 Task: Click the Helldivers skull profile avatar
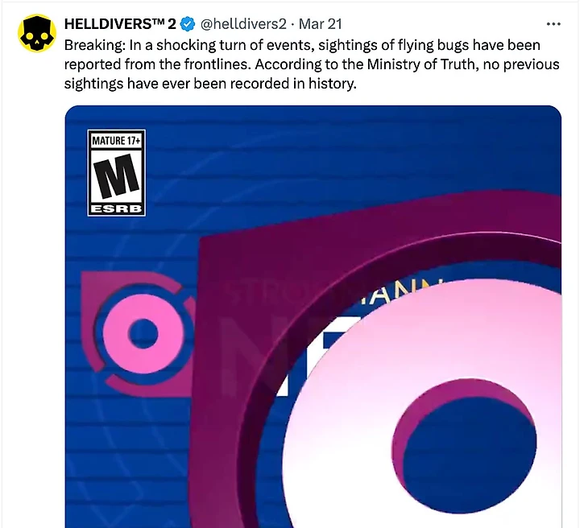click(35, 33)
